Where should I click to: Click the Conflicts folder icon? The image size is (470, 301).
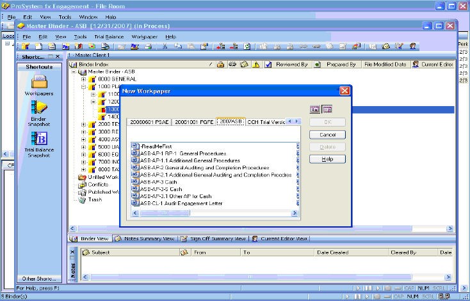pyautogui.click(x=82, y=185)
